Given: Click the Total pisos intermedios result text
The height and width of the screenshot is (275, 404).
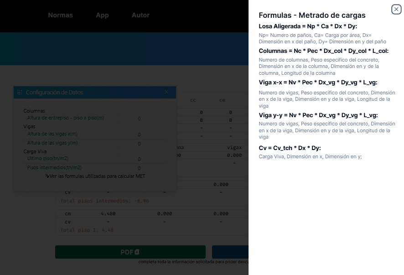Looking at the screenshot, I should (x=104, y=201).
